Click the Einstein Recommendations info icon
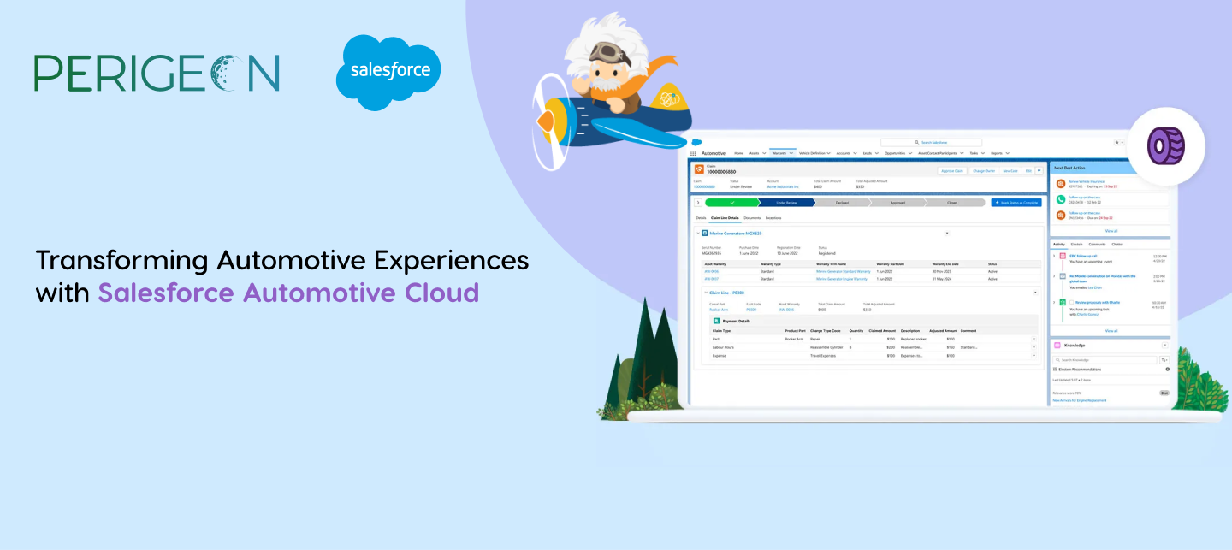Image resolution: width=1232 pixels, height=550 pixels. tap(1167, 369)
